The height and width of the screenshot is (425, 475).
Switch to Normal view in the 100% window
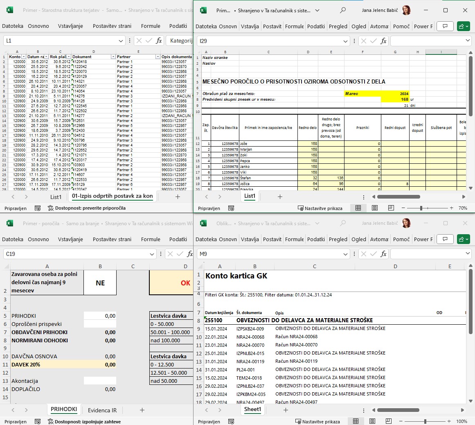(356, 421)
